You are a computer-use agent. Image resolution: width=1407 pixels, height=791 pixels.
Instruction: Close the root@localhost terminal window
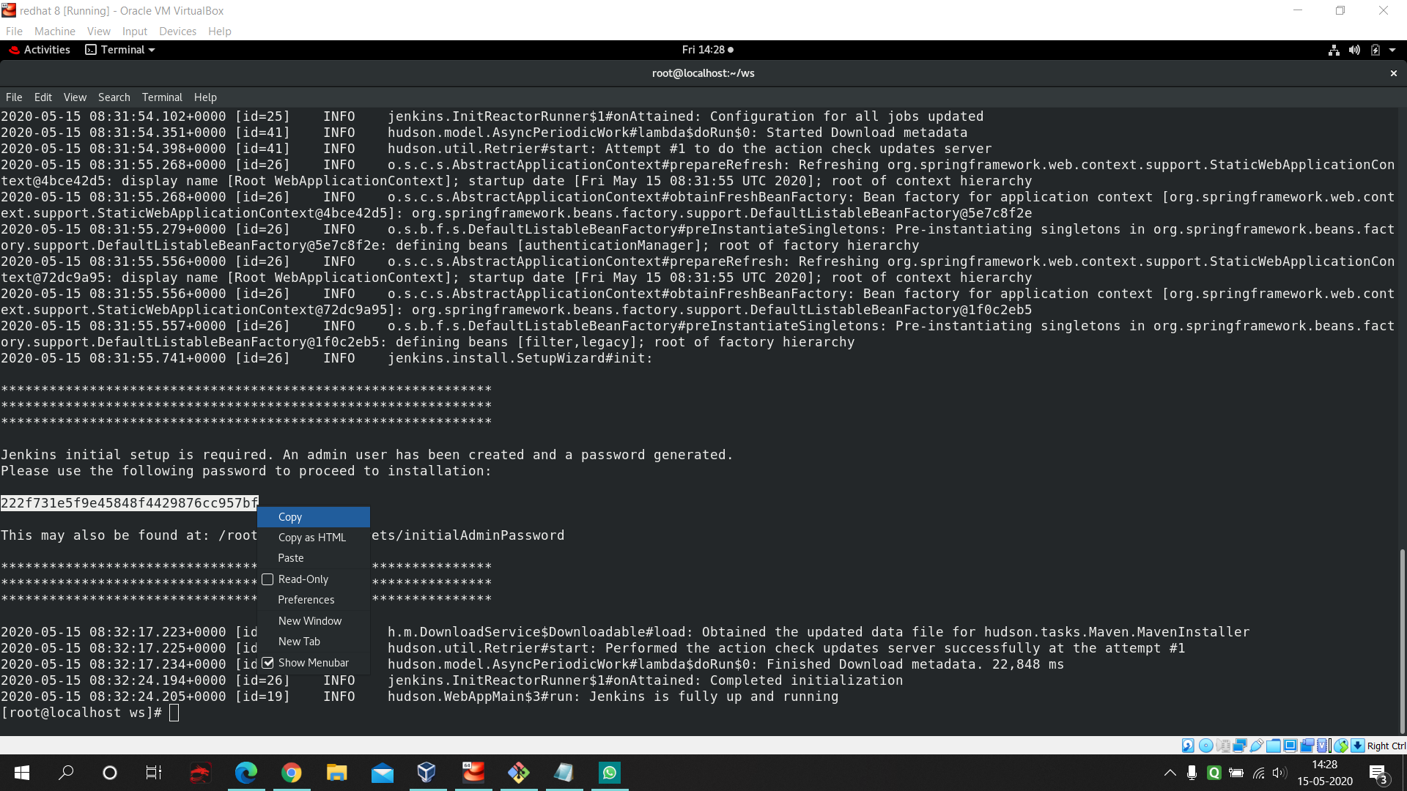pos(1394,73)
